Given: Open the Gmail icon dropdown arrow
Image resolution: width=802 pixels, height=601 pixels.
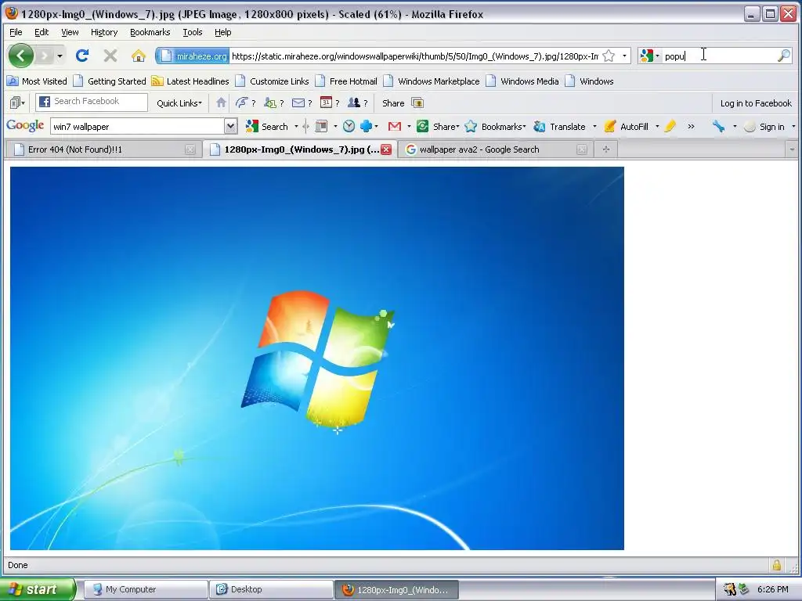Looking at the screenshot, I should tap(409, 126).
